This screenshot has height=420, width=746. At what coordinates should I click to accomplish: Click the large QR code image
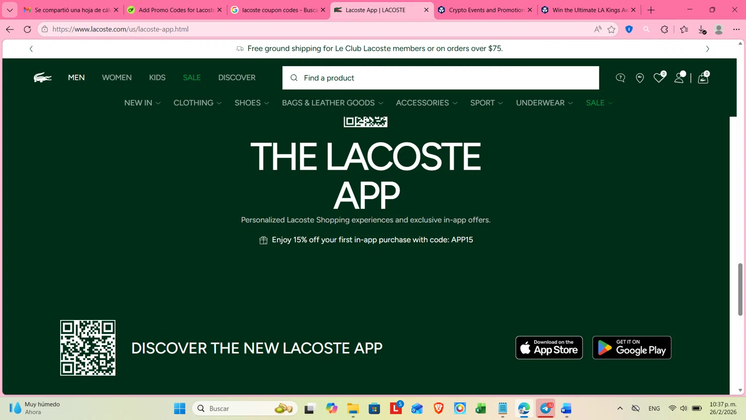(88, 348)
